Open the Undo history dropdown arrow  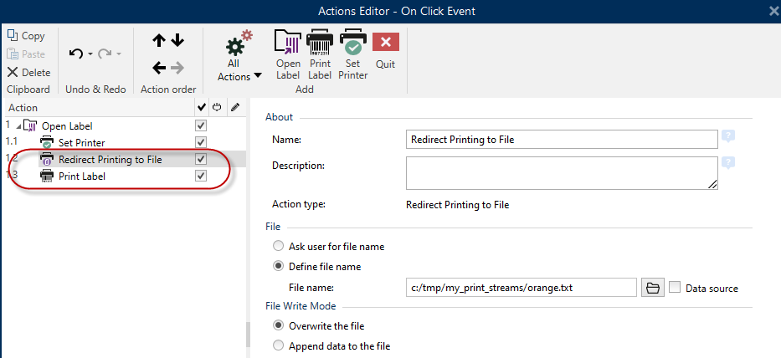tap(90, 54)
